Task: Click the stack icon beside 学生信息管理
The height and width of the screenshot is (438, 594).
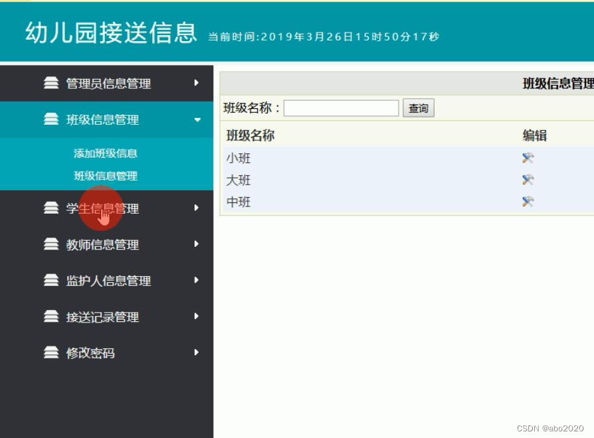Action: 51,208
